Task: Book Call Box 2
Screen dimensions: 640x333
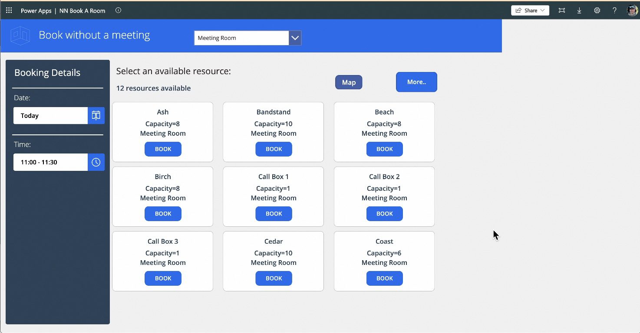Action: (384, 213)
